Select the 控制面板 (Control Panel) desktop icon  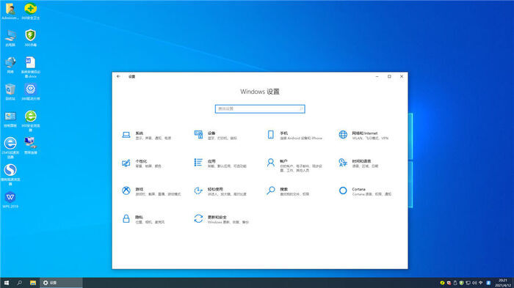10,119
